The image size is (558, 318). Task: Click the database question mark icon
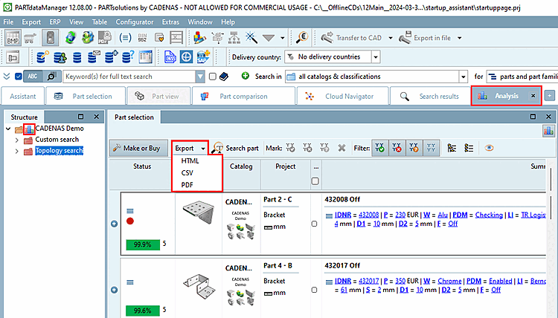pyautogui.click(x=128, y=57)
